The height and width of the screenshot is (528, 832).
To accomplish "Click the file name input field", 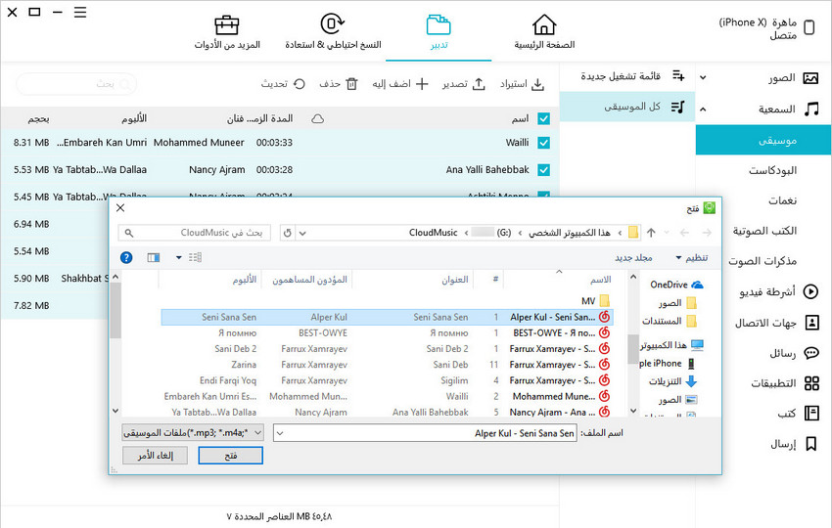I will (x=425, y=433).
